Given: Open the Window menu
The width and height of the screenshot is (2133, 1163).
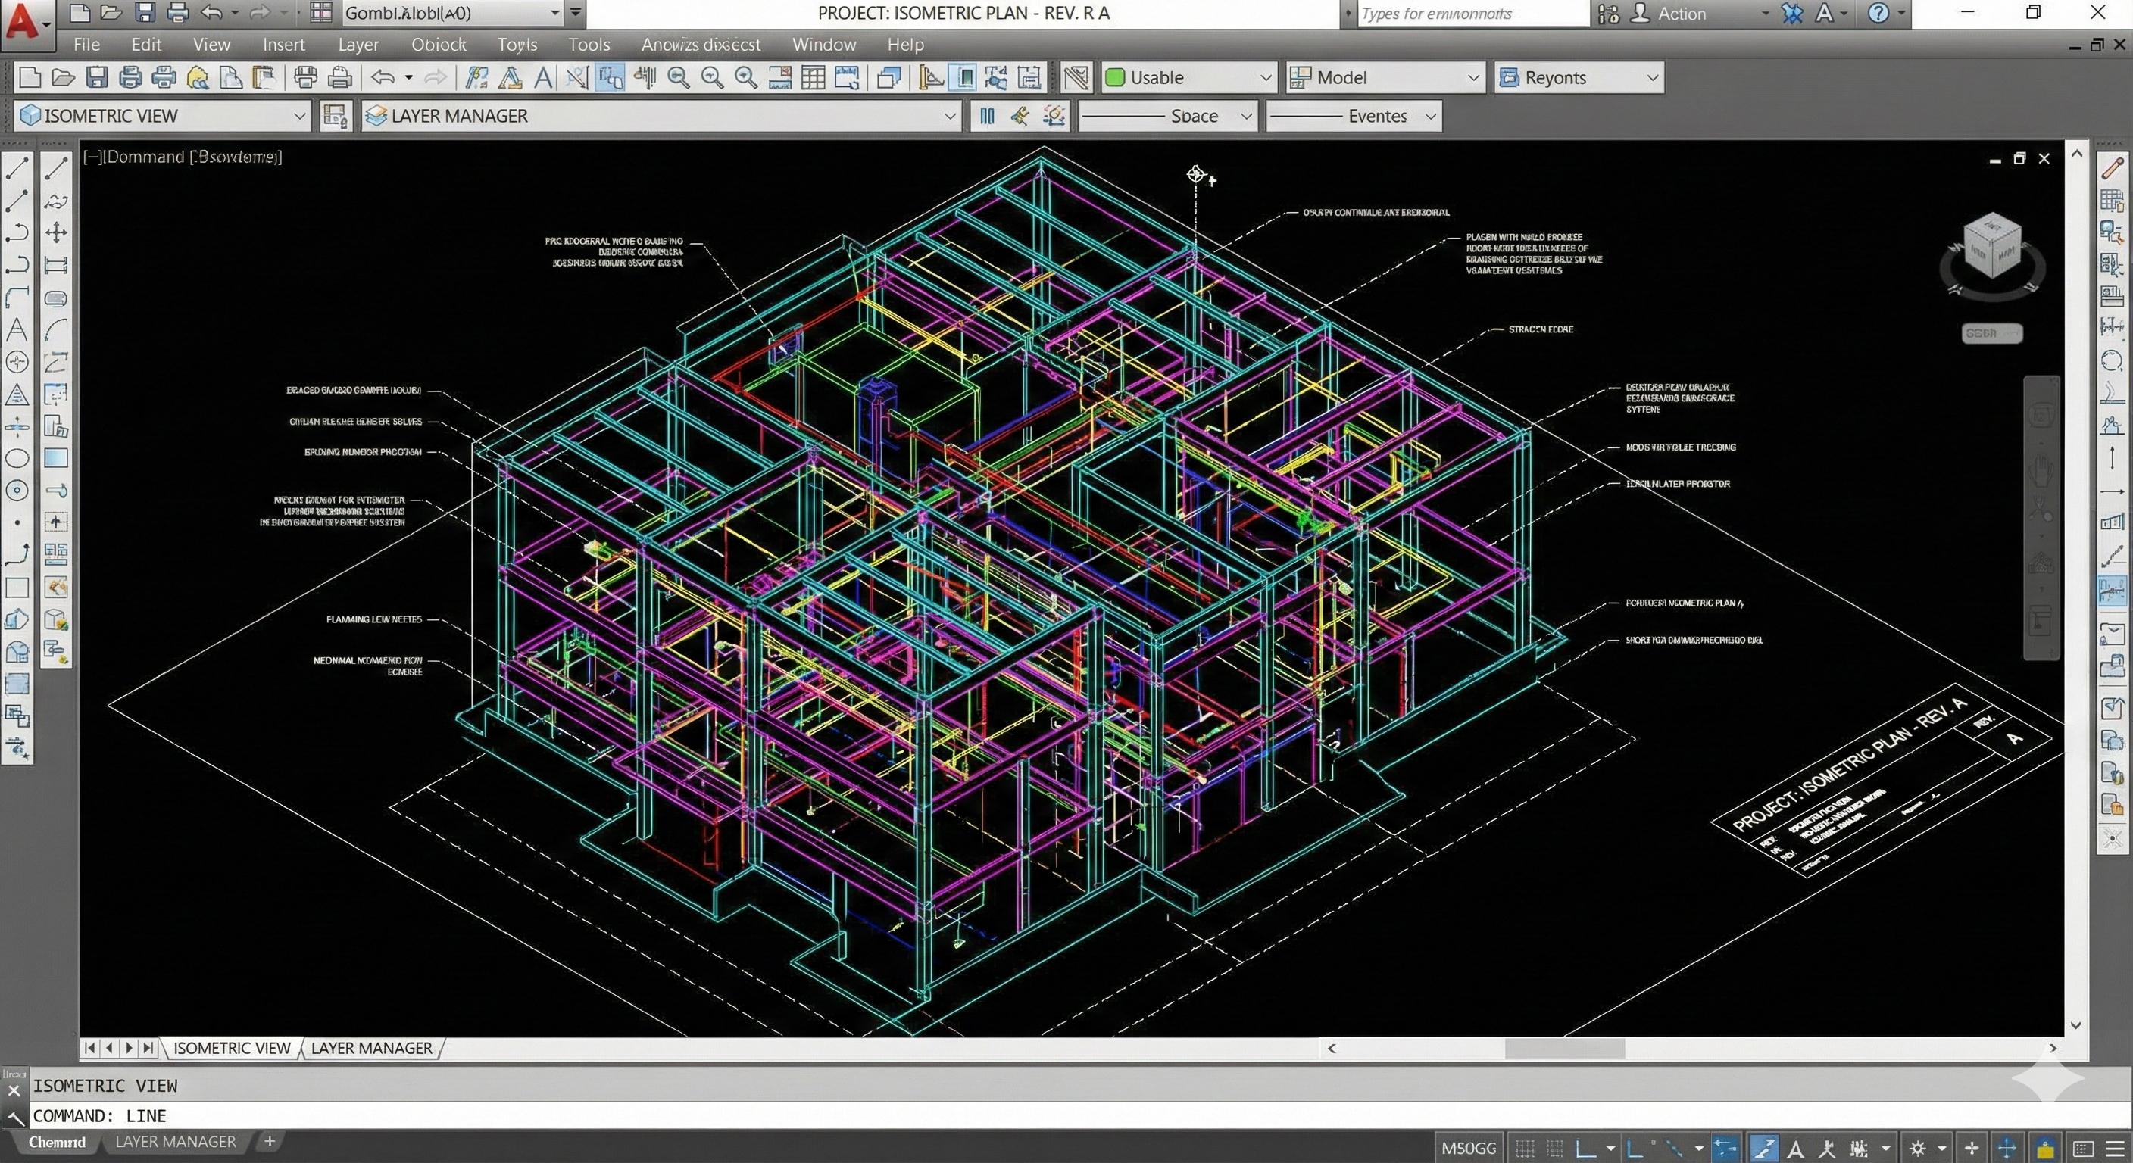Looking at the screenshot, I should pos(824,45).
